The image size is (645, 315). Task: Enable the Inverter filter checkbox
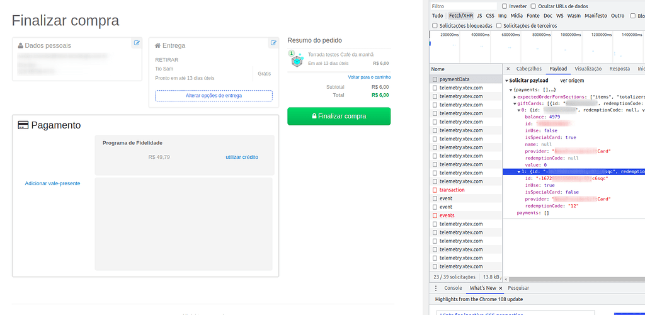pos(505,6)
